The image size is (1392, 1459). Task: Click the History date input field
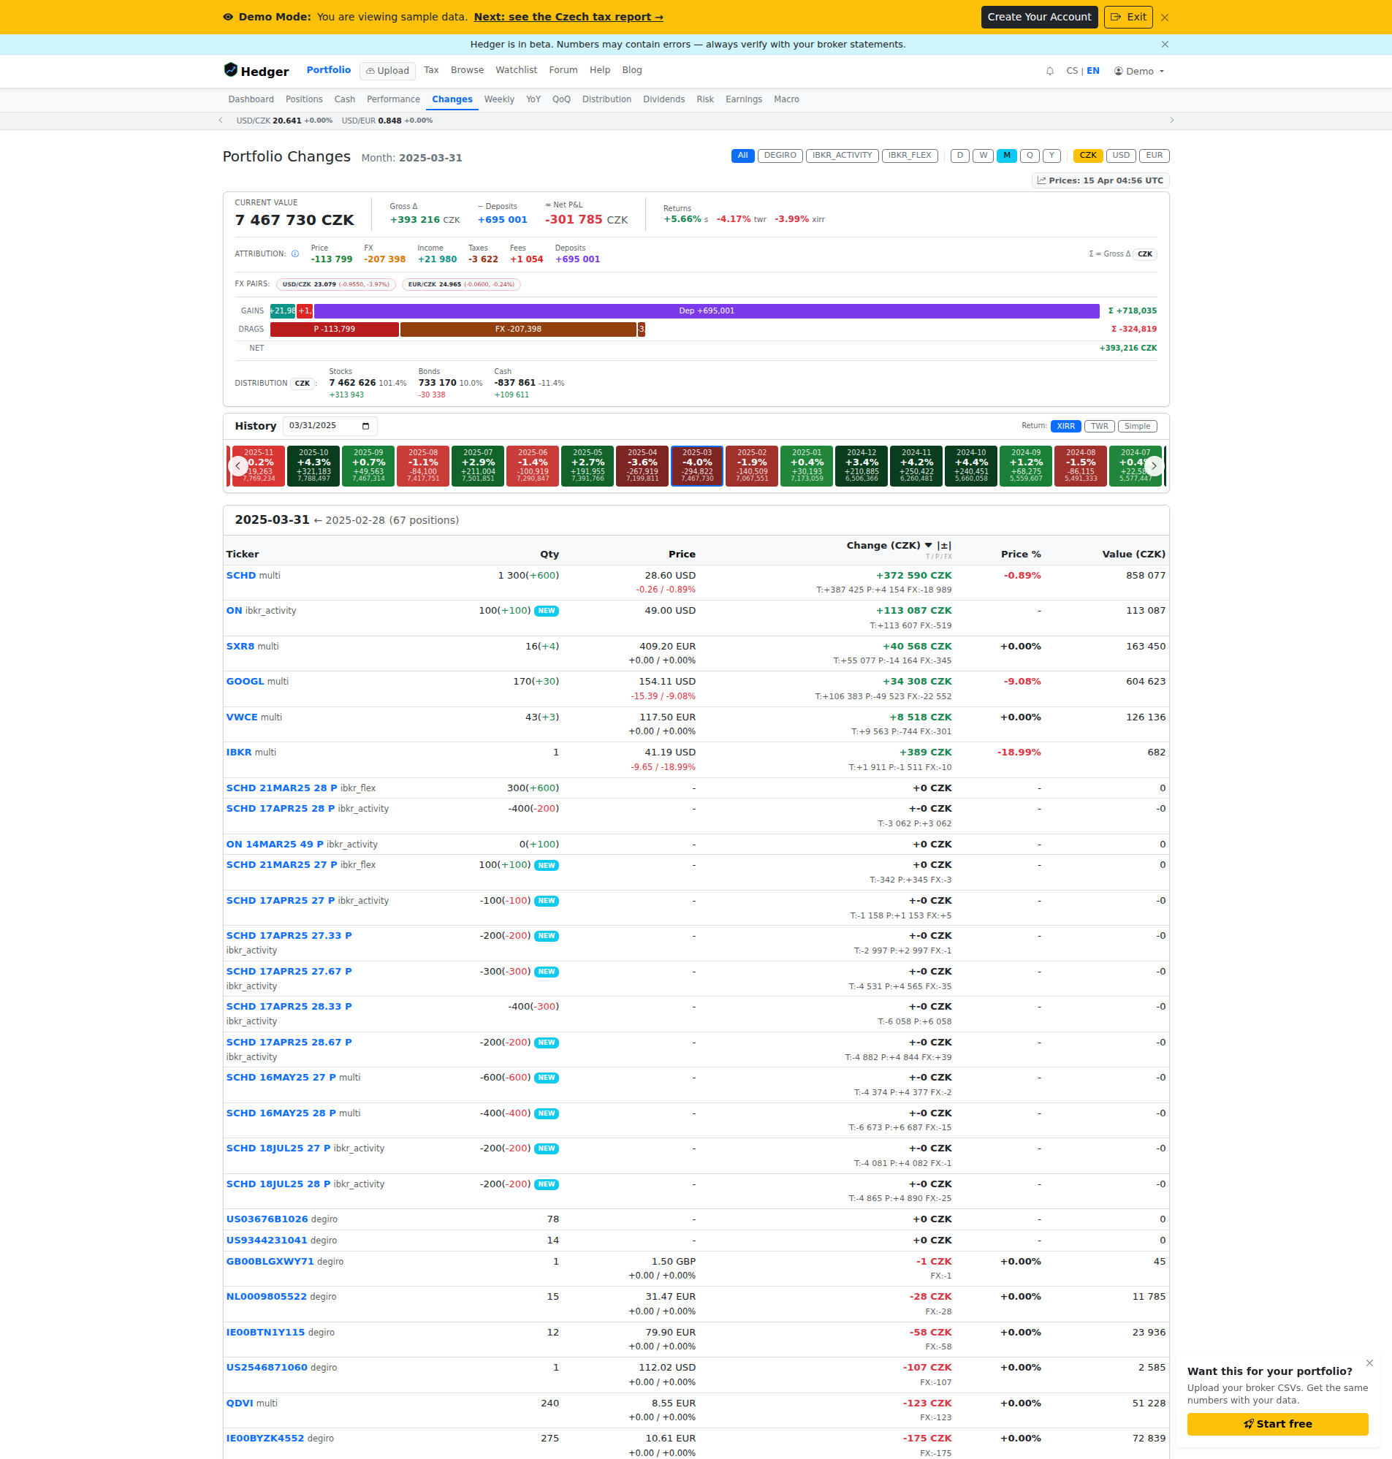click(x=330, y=426)
